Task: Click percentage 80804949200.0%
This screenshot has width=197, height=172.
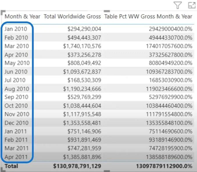Action: 171,63
